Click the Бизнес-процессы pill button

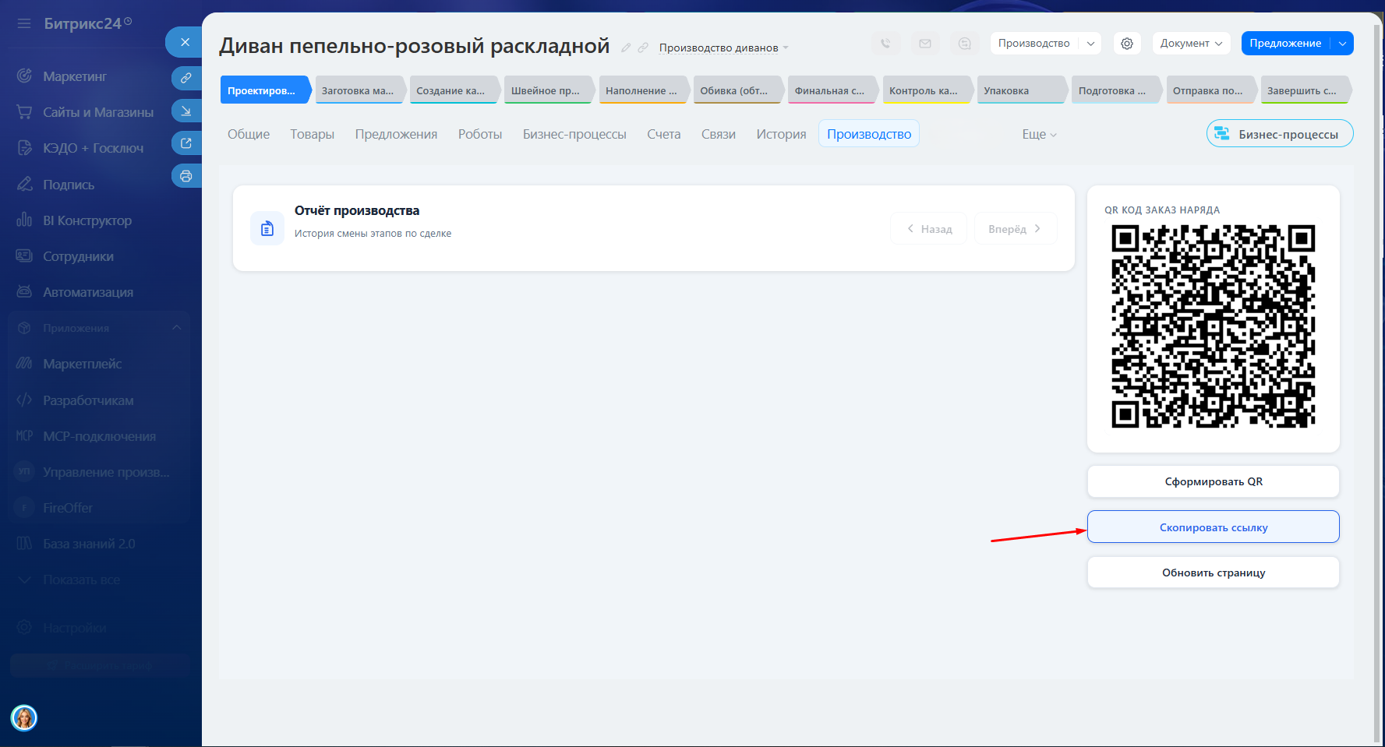click(x=1280, y=133)
